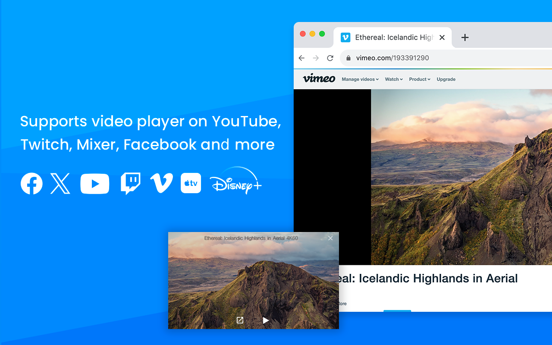Viewport: 552px width, 345px height.
Task: Click the mini player title text
Action: point(251,238)
